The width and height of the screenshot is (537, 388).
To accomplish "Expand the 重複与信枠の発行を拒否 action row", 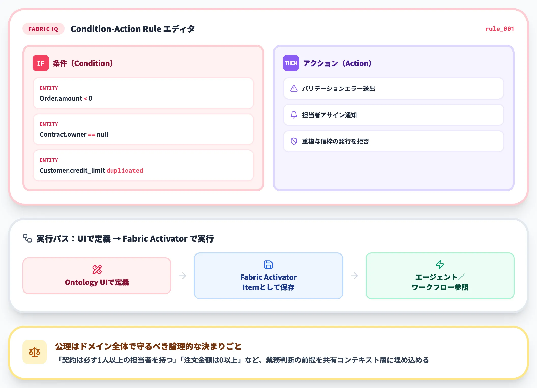I will [394, 141].
